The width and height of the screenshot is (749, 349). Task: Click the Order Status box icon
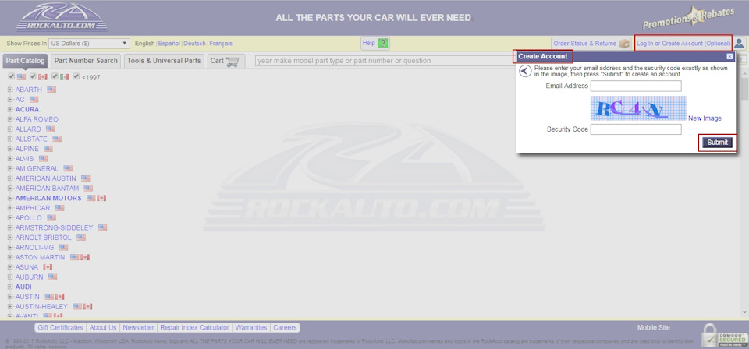point(625,44)
